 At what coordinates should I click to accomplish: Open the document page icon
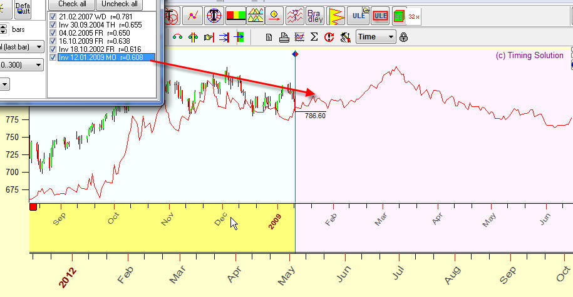269,37
